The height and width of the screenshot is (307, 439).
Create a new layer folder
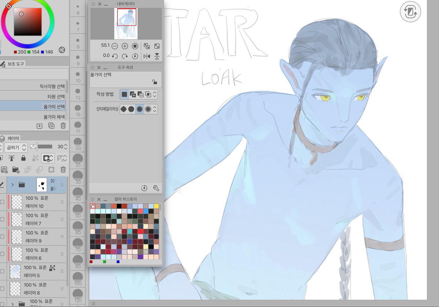(16, 170)
